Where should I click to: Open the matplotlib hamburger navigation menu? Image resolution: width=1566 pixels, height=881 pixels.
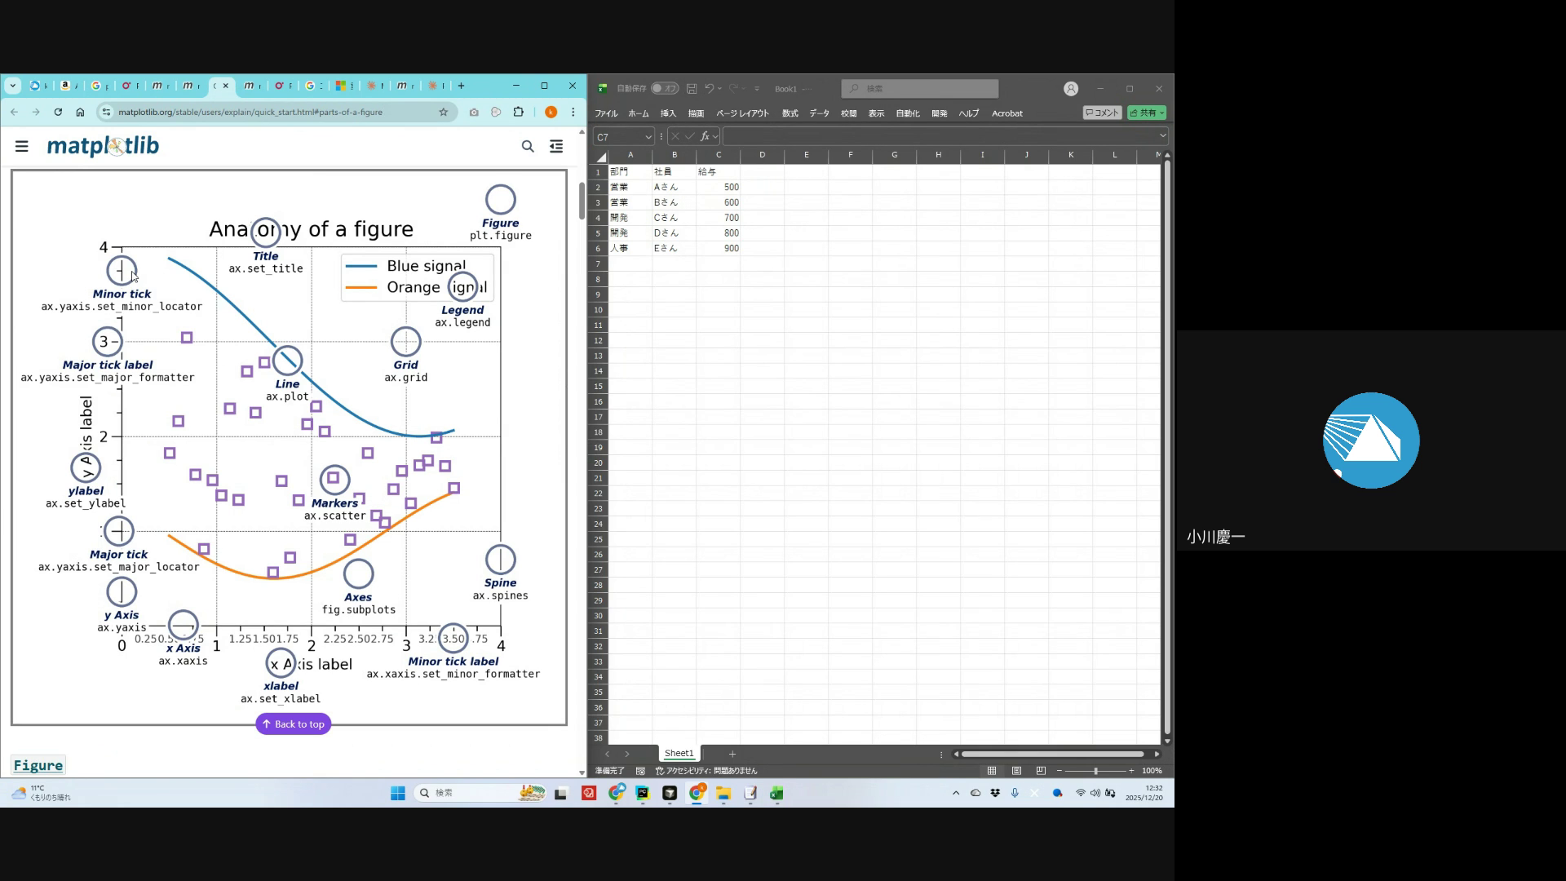[x=22, y=146]
